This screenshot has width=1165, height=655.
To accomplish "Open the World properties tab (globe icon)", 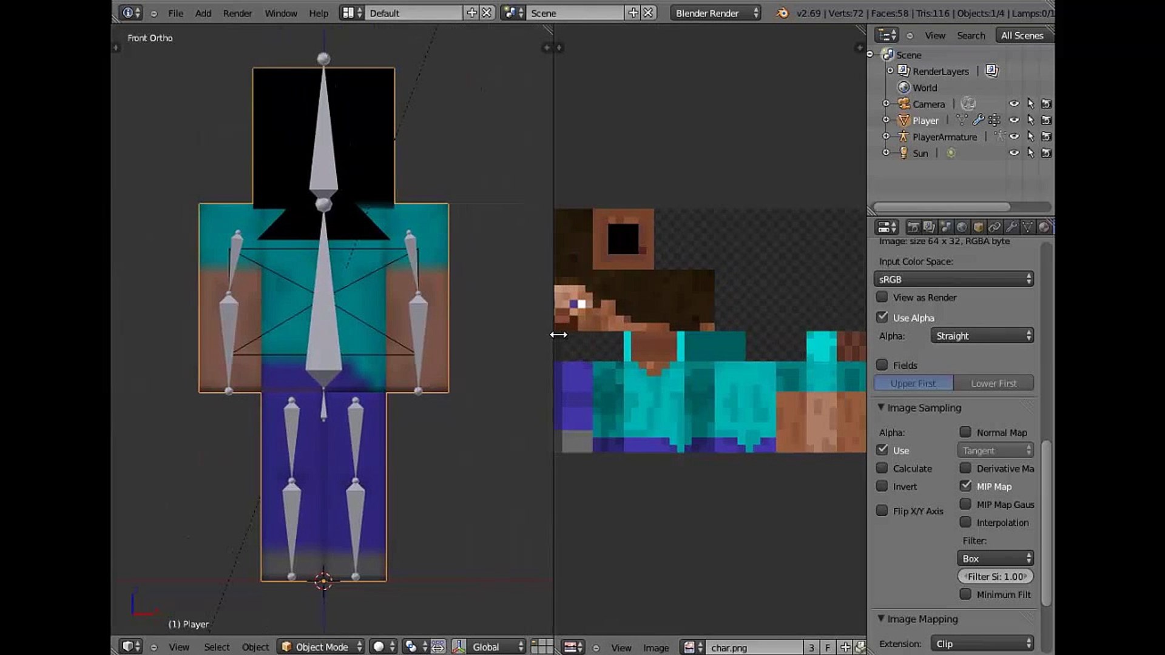I will tap(962, 227).
